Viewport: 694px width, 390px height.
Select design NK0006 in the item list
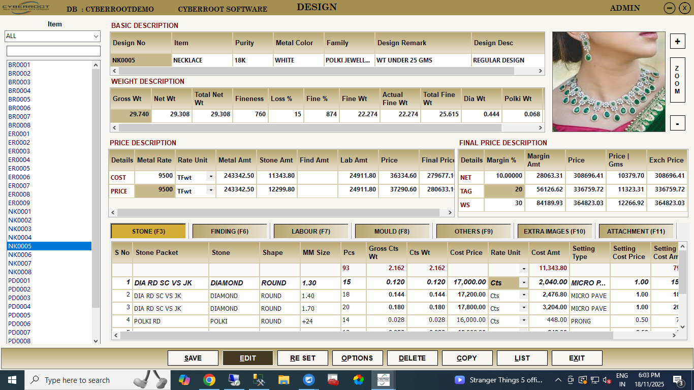[20, 254]
